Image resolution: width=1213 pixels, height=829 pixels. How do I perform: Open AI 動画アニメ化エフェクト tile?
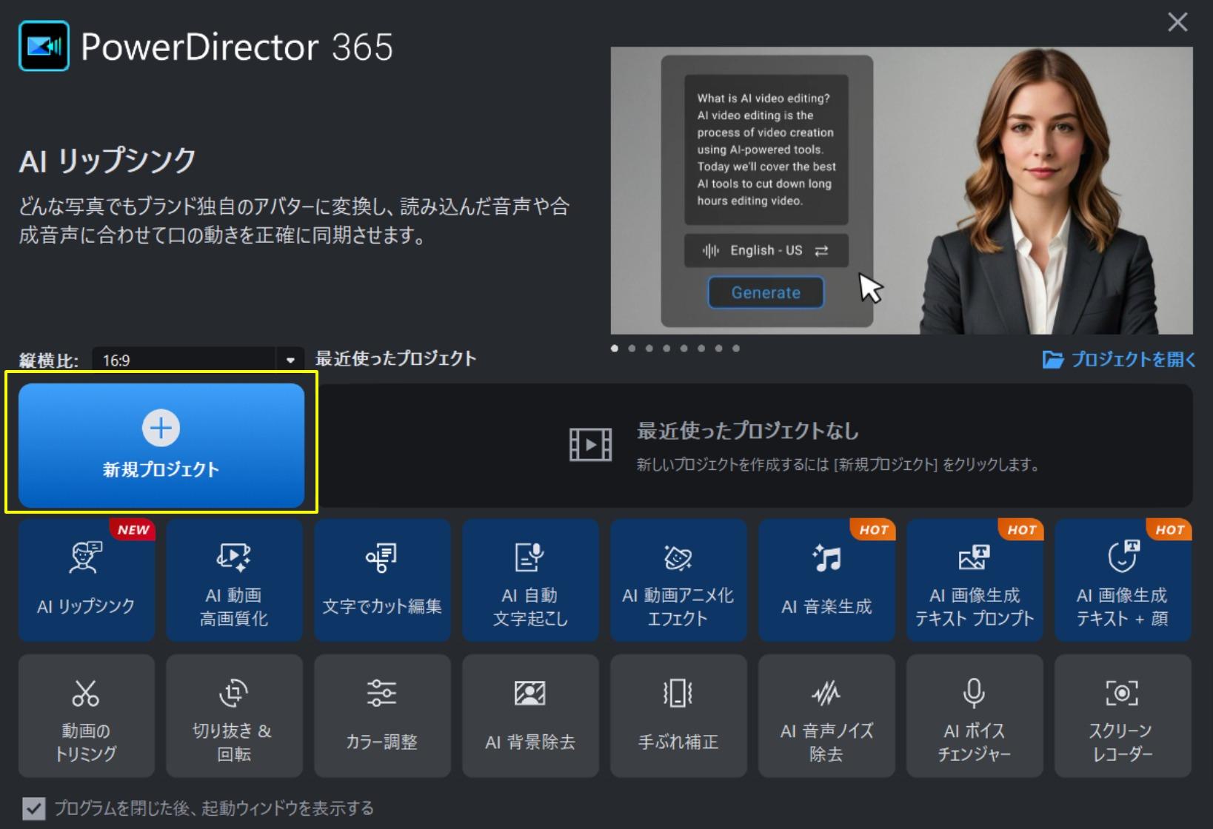click(x=678, y=580)
